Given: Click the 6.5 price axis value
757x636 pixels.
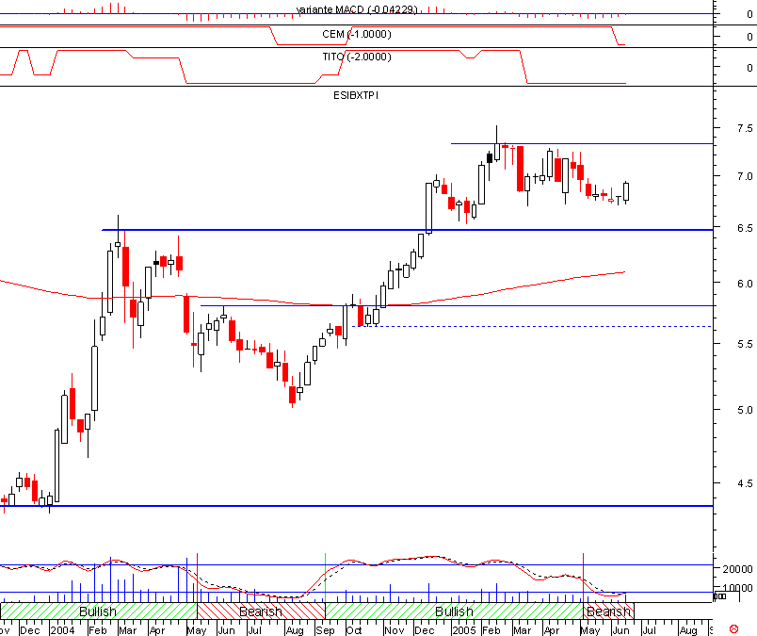Looking at the screenshot, I should pos(745,228).
